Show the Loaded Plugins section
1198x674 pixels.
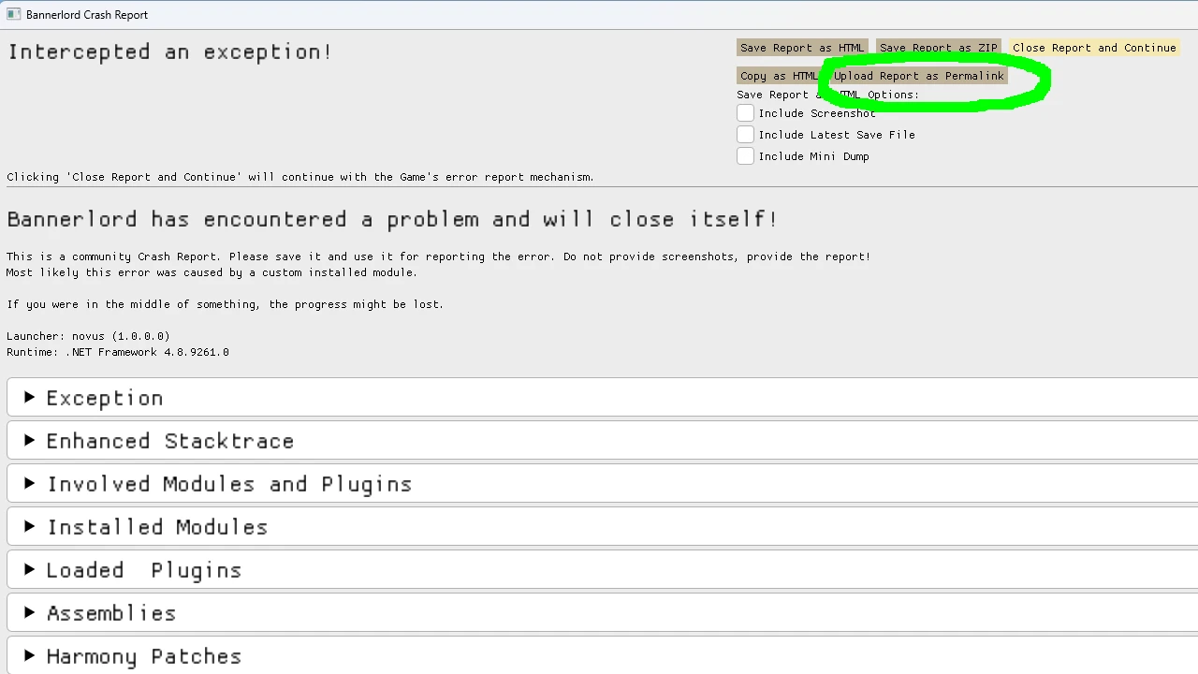point(602,570)
